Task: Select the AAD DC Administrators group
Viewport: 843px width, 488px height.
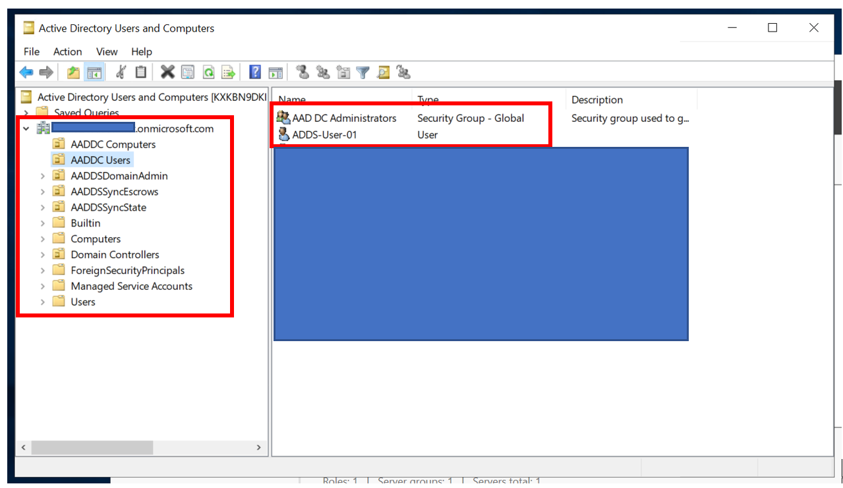Action: tap(337, 119)
